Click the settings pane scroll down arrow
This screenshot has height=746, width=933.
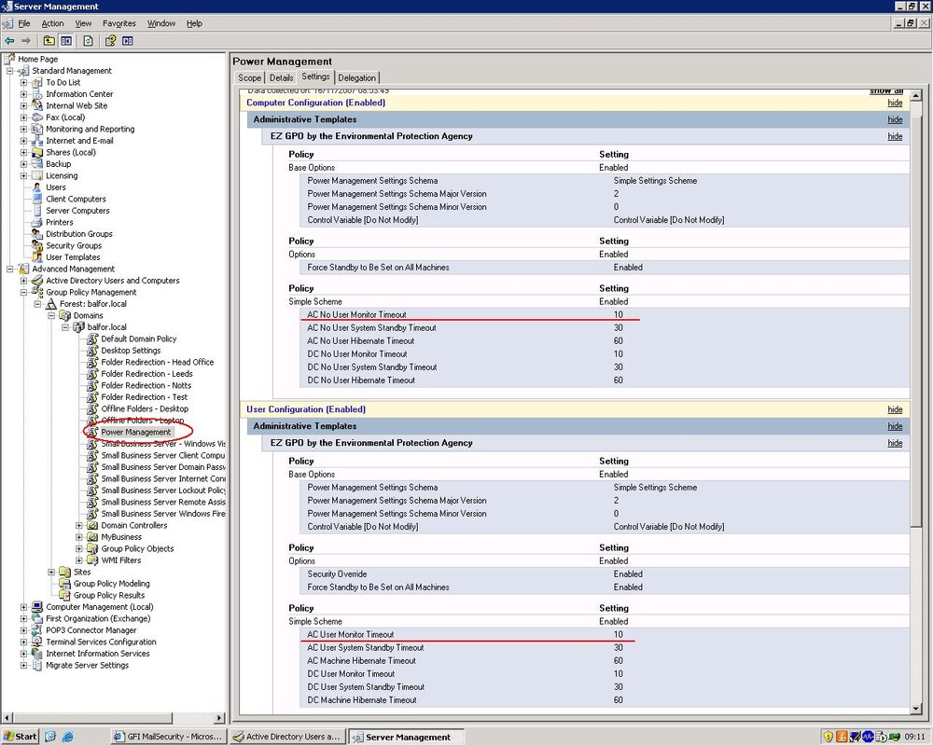pyautogui.click(x=916, y=709)
